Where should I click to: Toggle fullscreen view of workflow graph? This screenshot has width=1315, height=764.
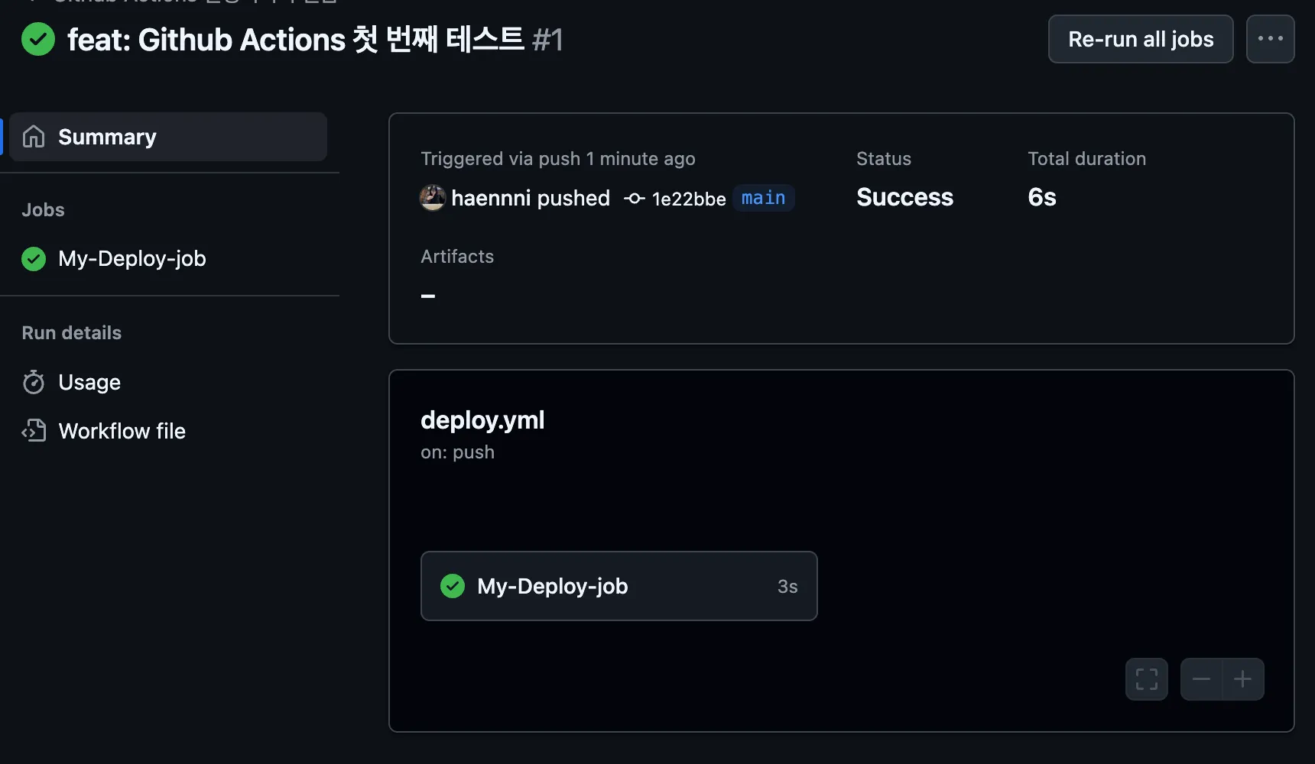tap(1147, 679)
